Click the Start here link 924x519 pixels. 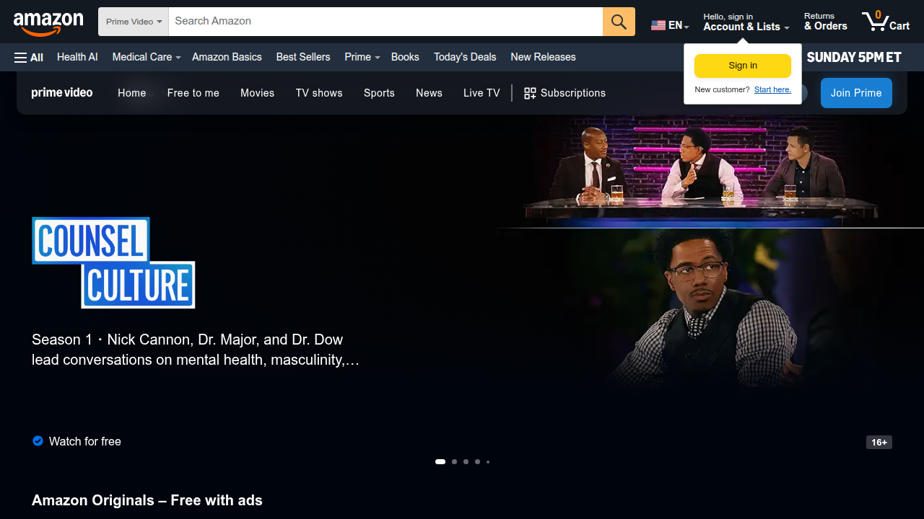[772, 89]
